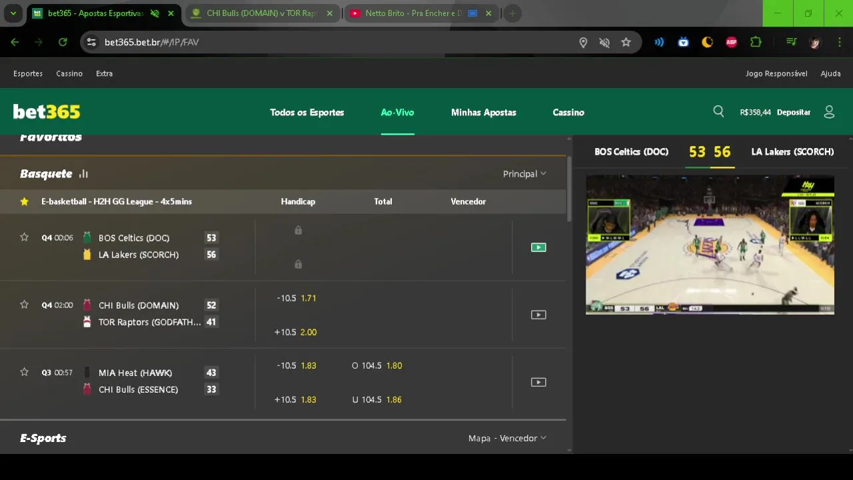Click Esportes in top menu

pos(28,73)
